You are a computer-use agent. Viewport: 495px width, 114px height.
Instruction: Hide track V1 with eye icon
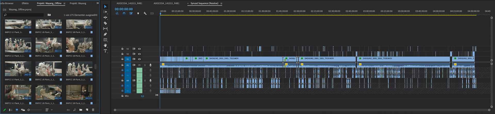(139, 59)
